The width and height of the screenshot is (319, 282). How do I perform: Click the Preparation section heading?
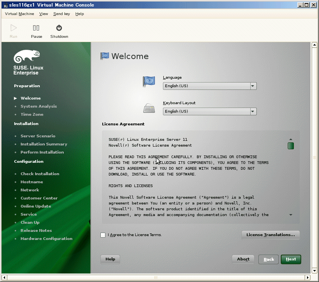pos(27,86)
